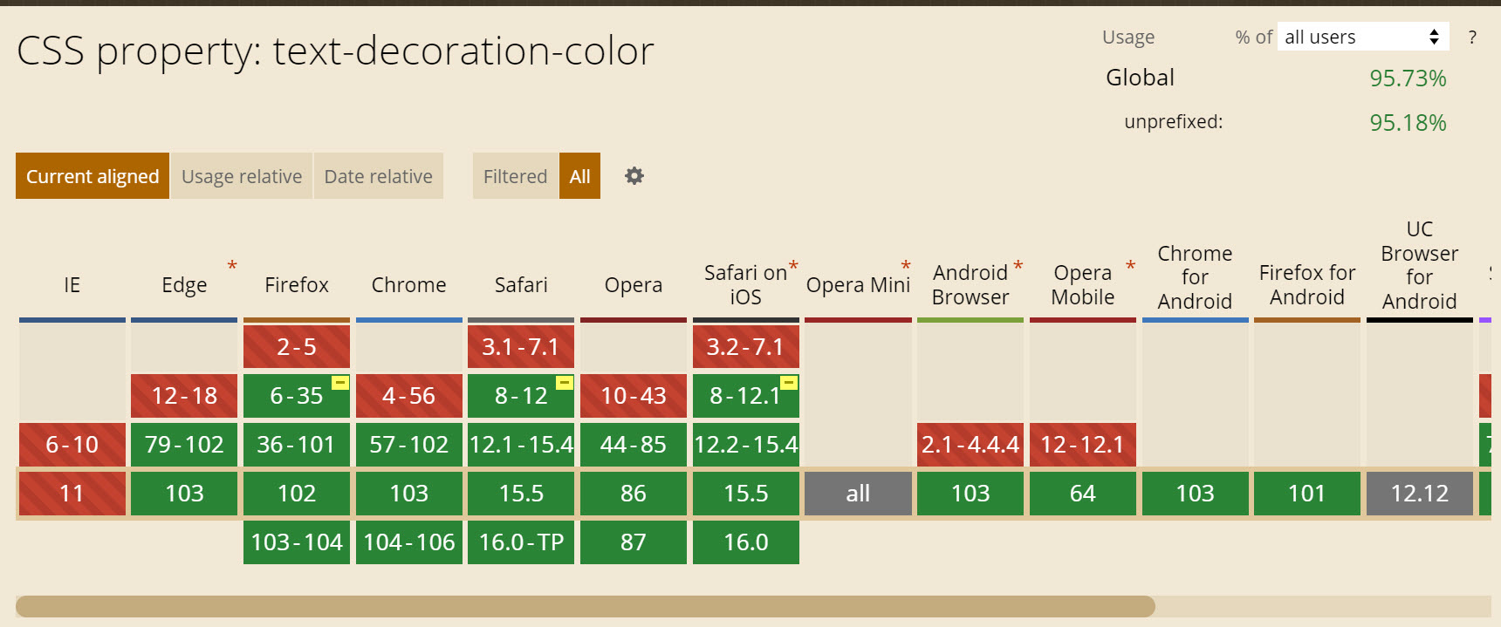Click the Edge column header
The width and height of the screenshot is (1501, 627).
coord(184,285)
